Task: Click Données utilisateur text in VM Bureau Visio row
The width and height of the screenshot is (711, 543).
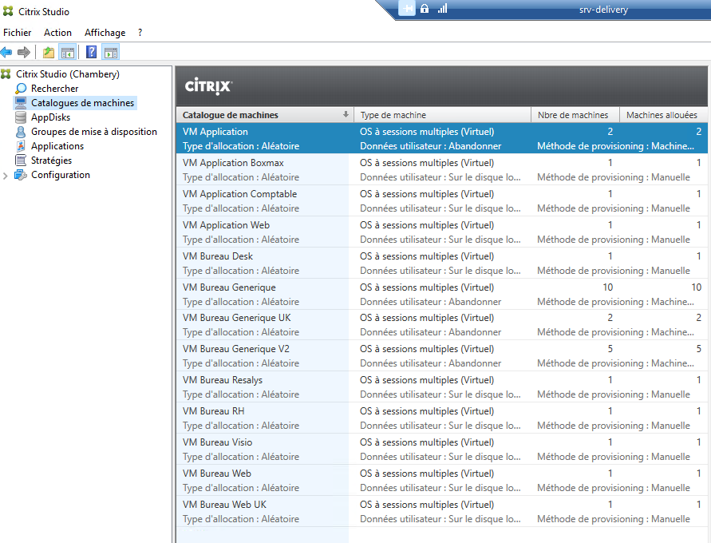Action: 440,457
